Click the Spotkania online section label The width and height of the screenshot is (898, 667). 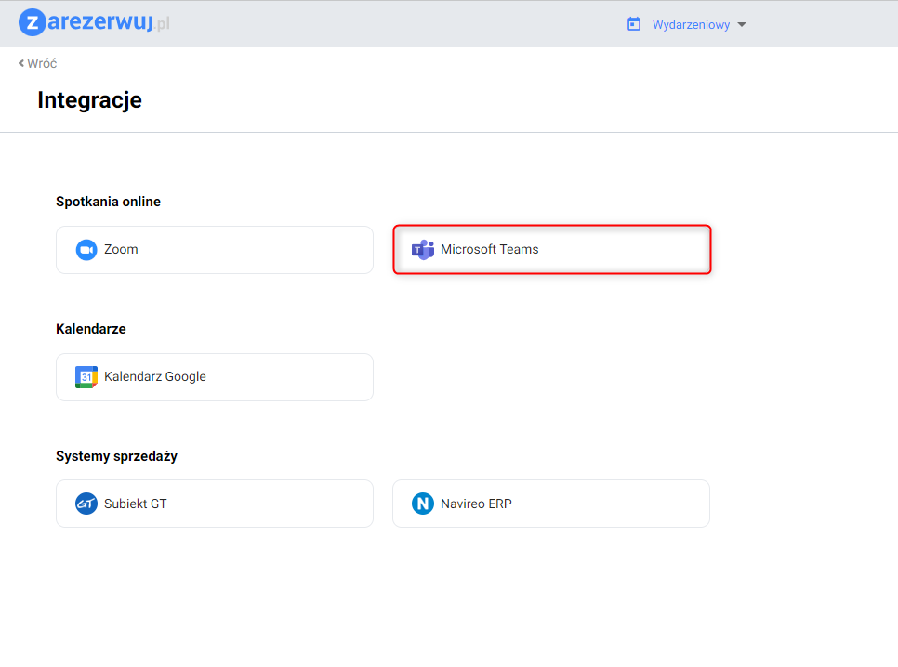108,202
